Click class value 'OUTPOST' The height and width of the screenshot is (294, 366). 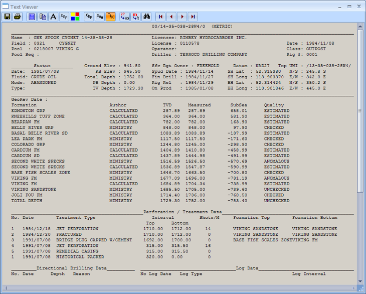pos(316,49)
